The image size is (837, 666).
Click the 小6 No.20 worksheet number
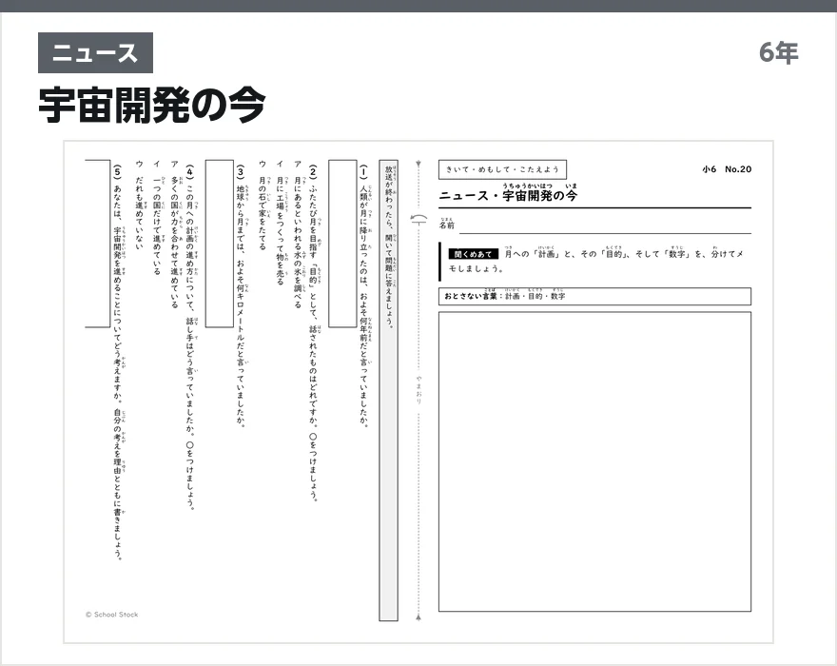click(727, 169)
